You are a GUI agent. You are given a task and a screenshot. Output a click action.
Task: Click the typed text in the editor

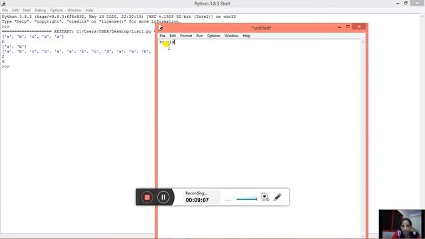(x=167, y=42)
